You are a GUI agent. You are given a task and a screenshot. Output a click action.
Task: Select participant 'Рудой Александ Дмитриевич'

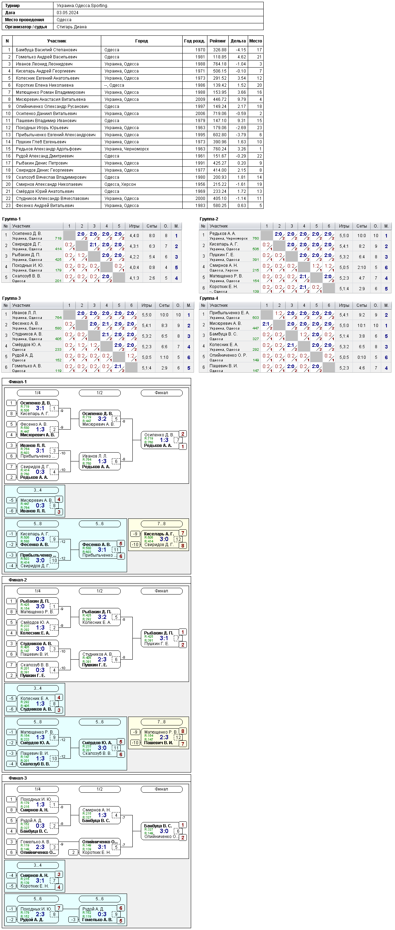point(44,156)
